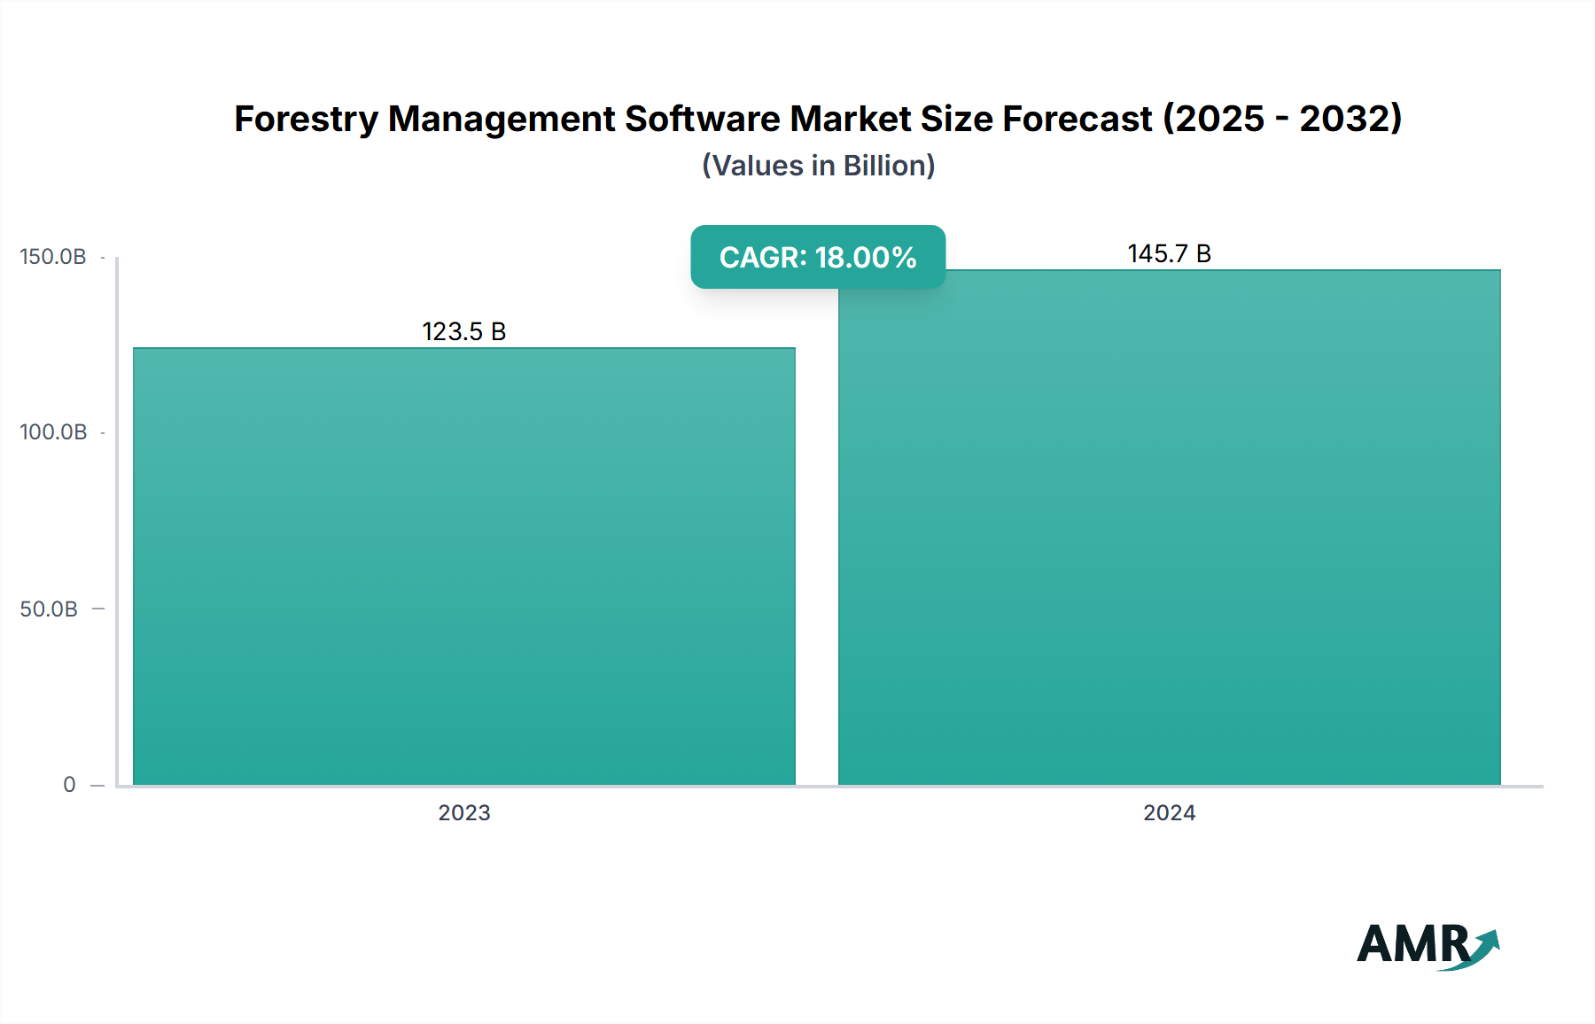The width and height of the screenshot is (1595, 1024).
Task: Click '(2025 - 2032)' in chart title
Action: point(1281,119)
